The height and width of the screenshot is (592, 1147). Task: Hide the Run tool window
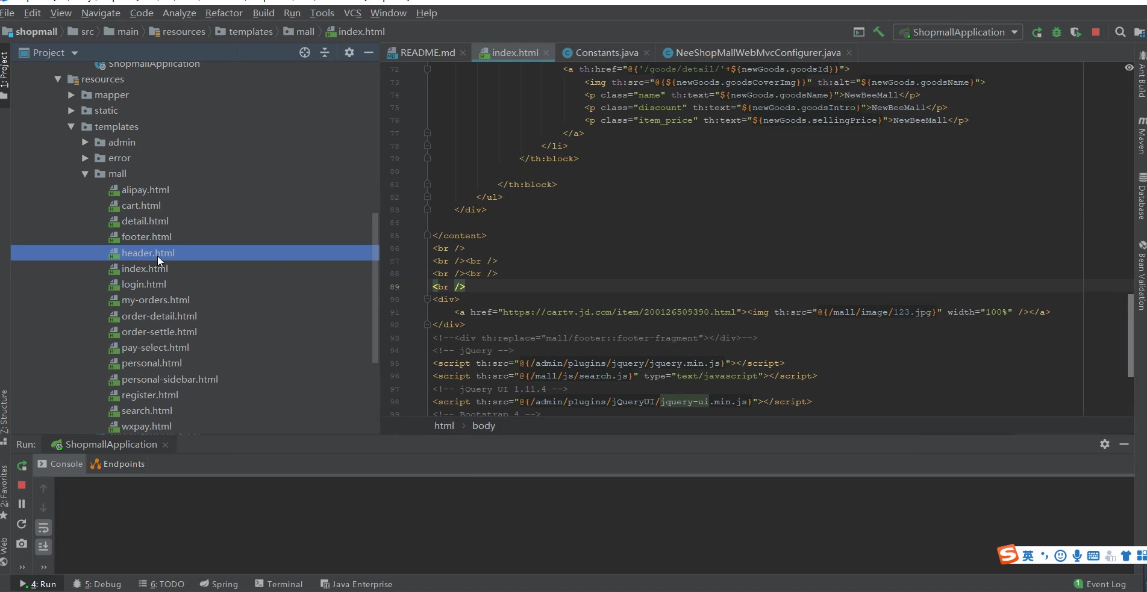1124,444
